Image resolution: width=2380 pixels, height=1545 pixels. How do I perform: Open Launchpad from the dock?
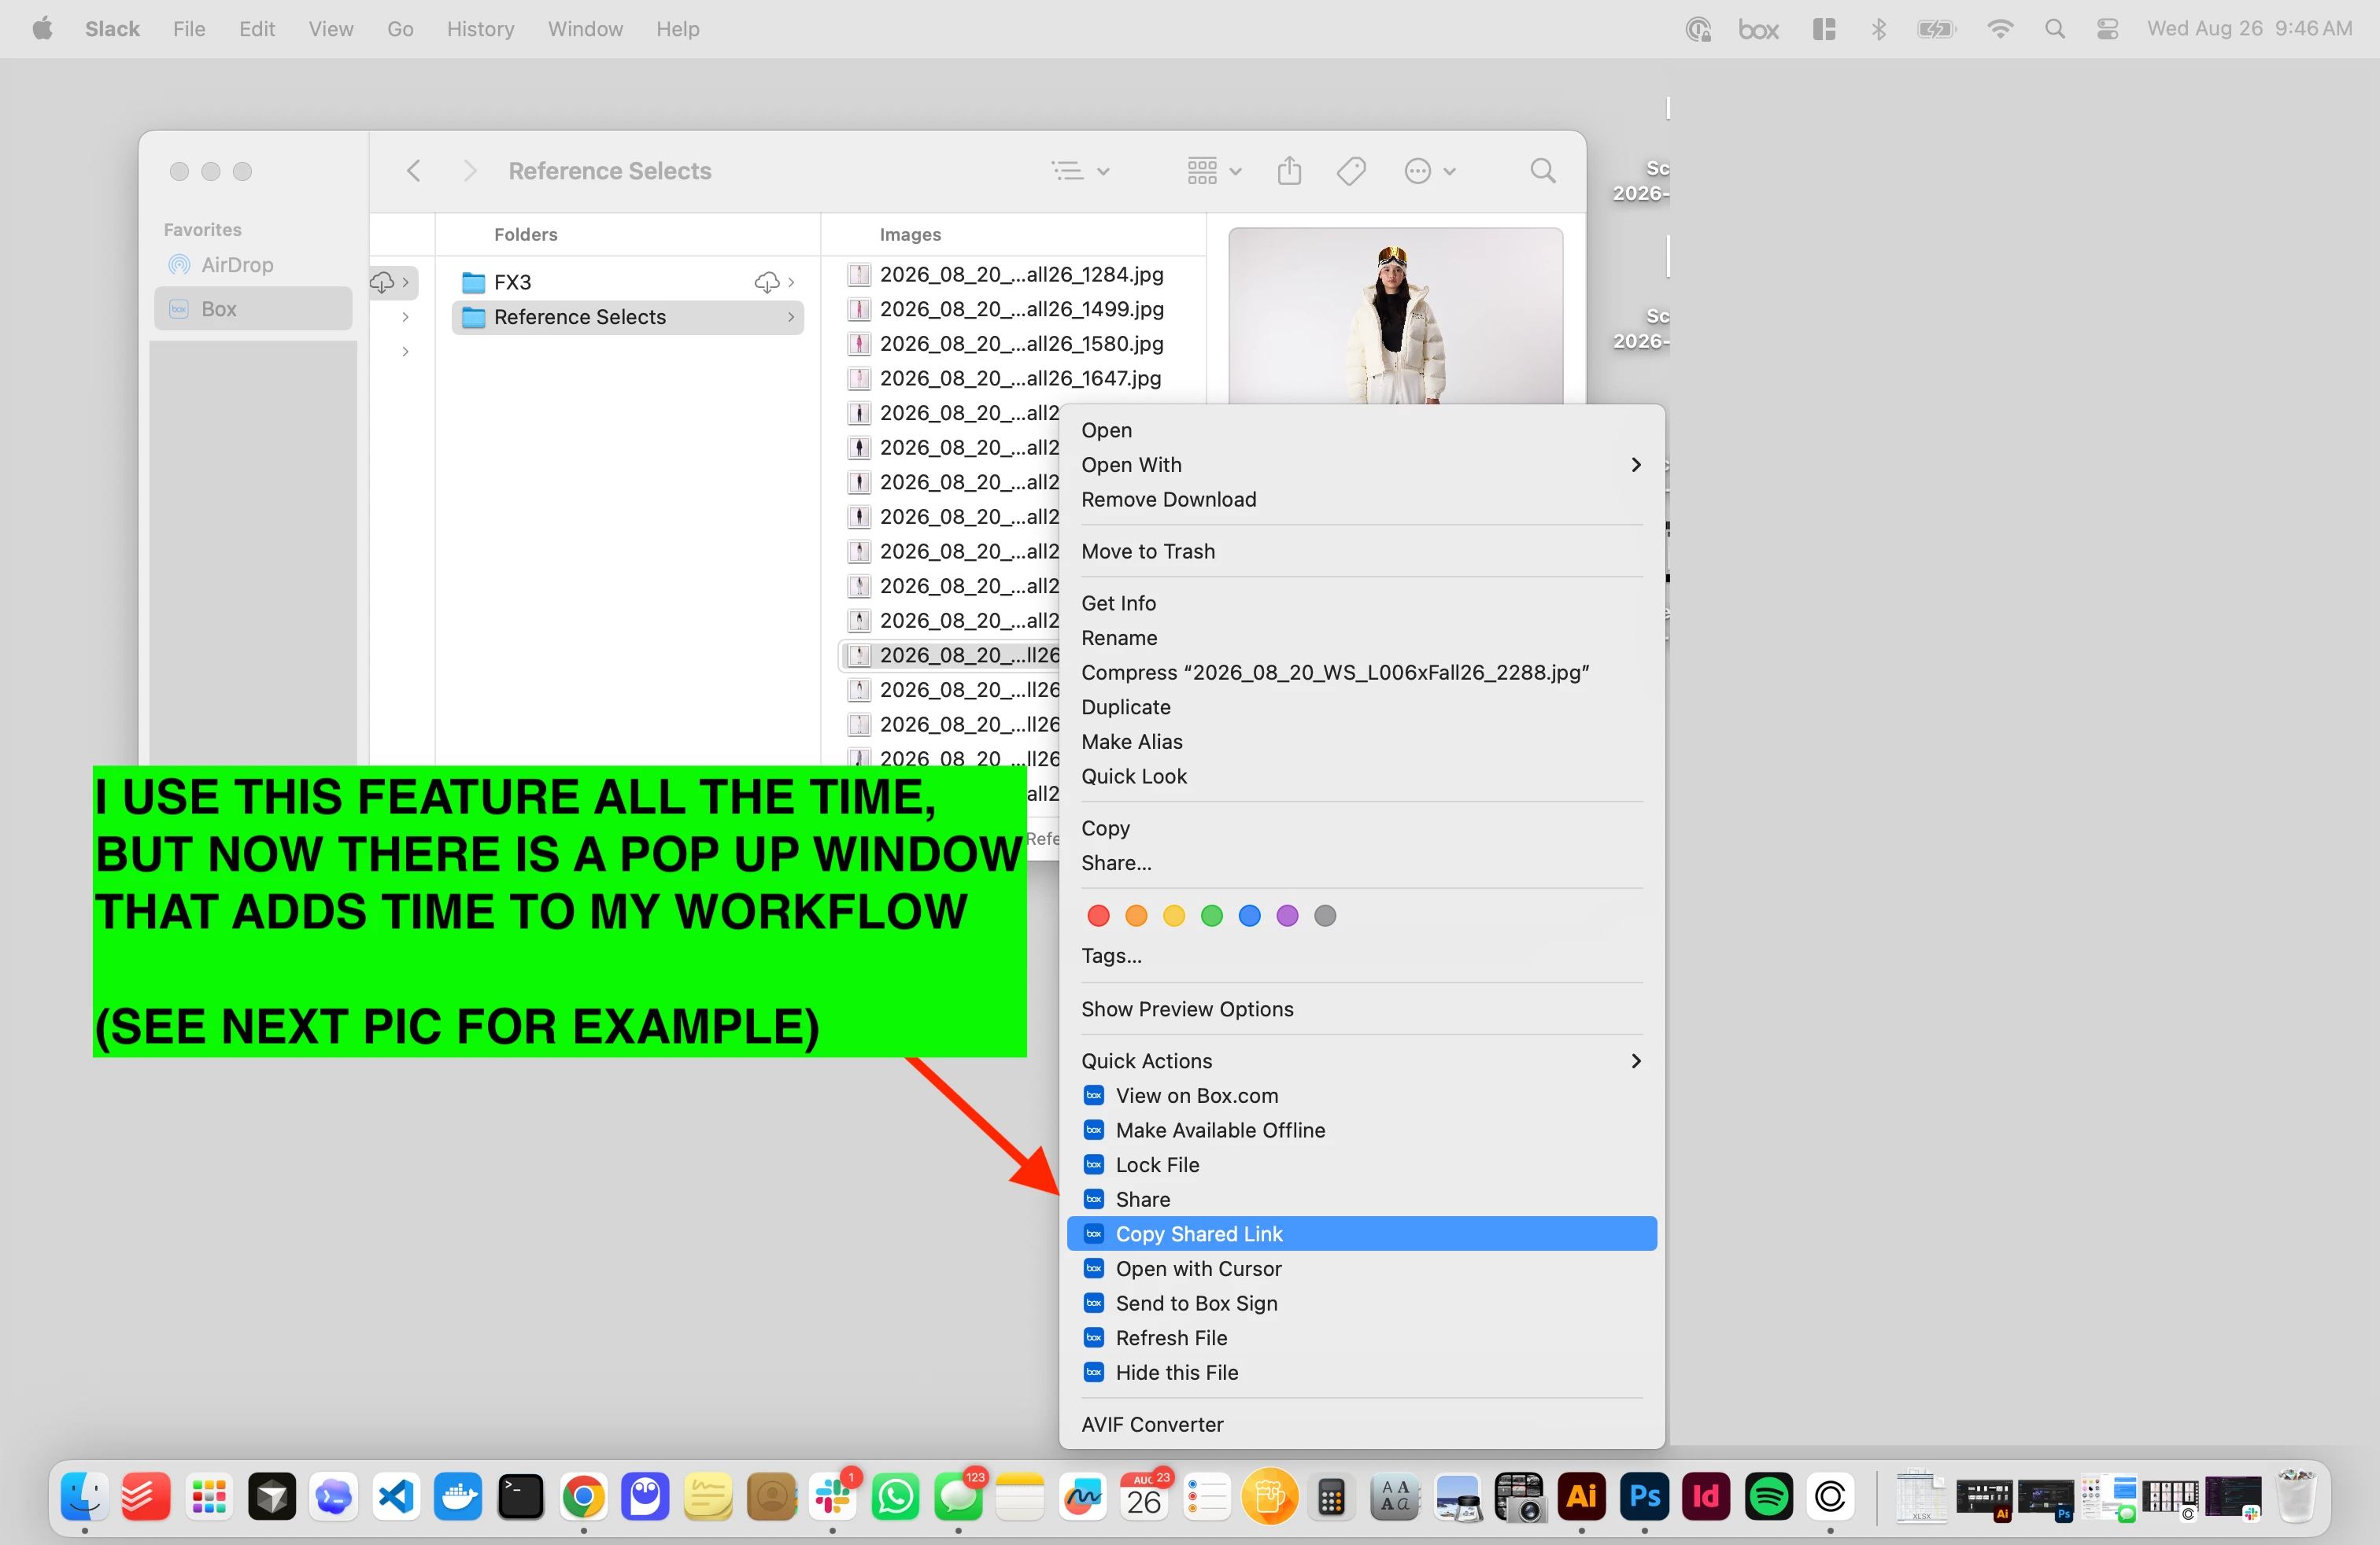coord(209,1496)
